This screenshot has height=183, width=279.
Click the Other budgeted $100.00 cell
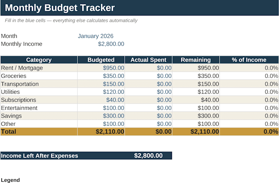pyautogui.click(x=101, y=124)
